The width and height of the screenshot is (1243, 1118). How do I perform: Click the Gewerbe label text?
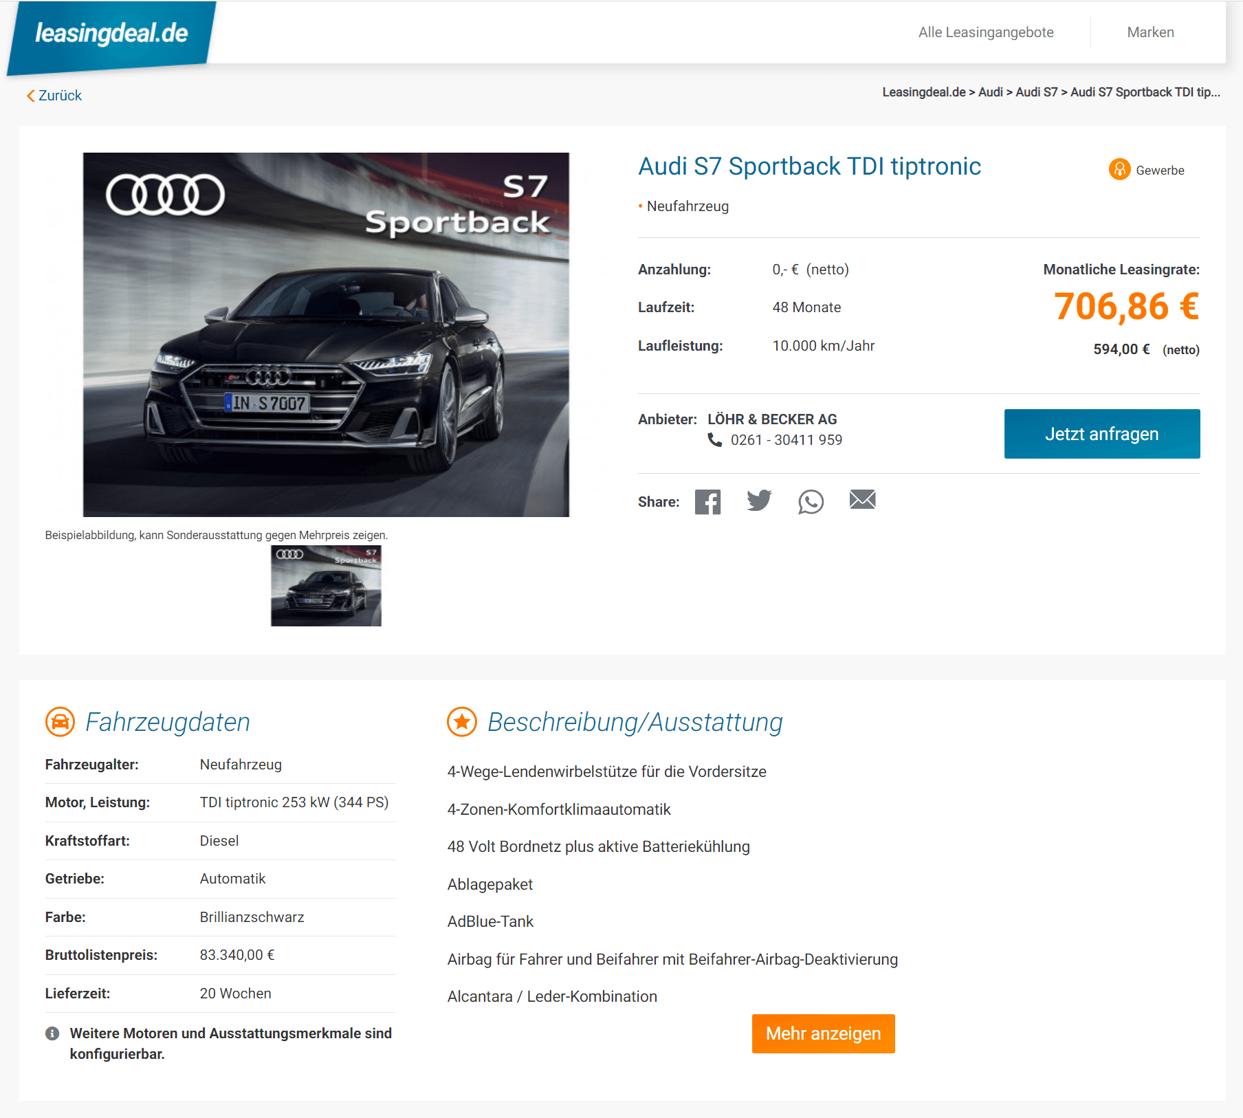point(1160,171)
